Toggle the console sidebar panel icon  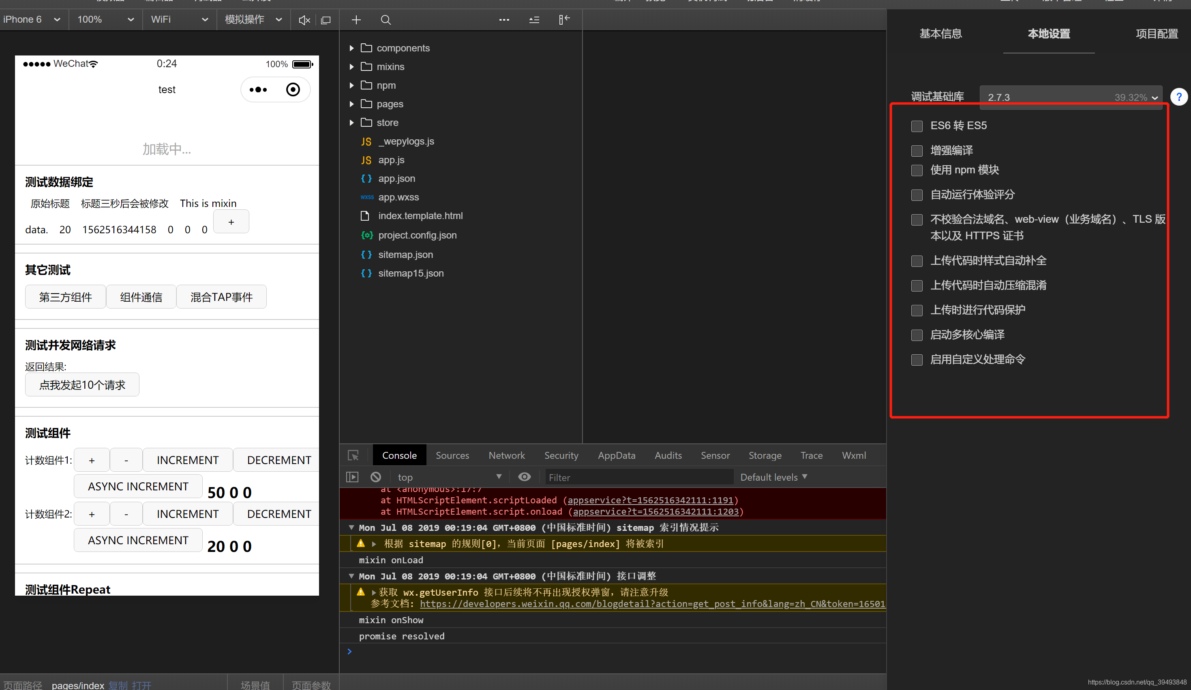point(352,477)
